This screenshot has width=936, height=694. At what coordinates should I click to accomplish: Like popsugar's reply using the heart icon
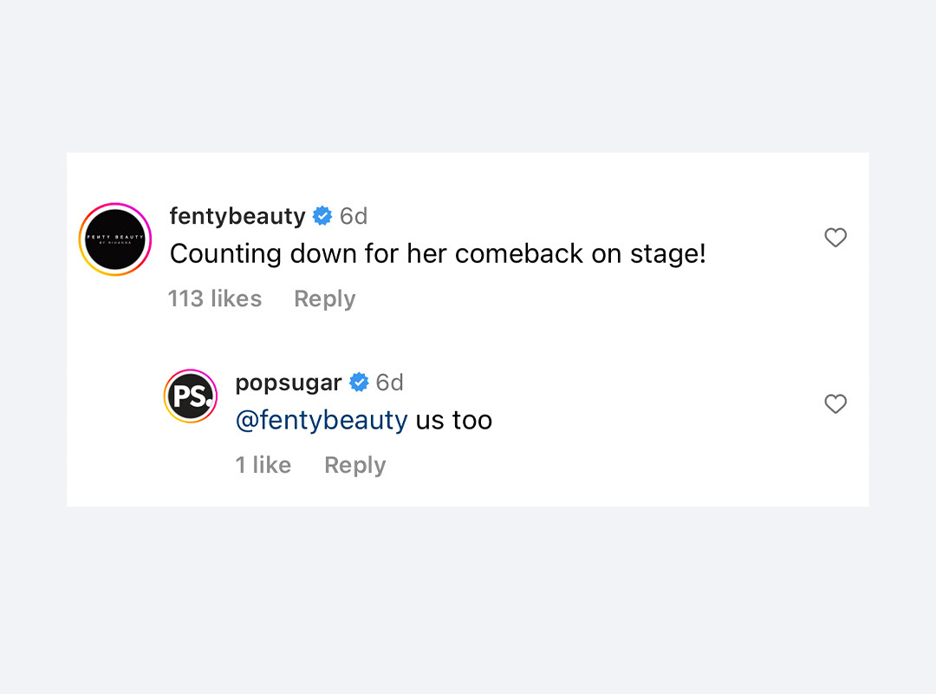[x=835, y=403]
